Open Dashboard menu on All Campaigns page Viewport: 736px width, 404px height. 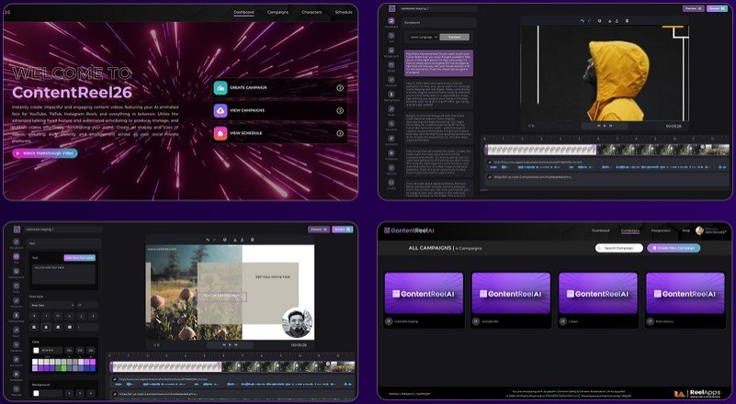pos(600,230)
